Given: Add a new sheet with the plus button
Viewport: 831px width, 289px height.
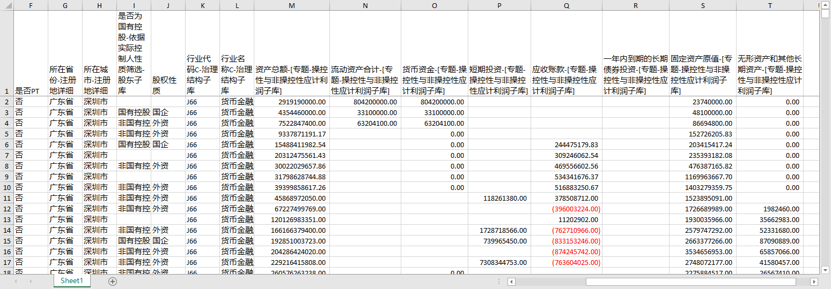Looking at the screenshot, I should [x=113, y=282].
